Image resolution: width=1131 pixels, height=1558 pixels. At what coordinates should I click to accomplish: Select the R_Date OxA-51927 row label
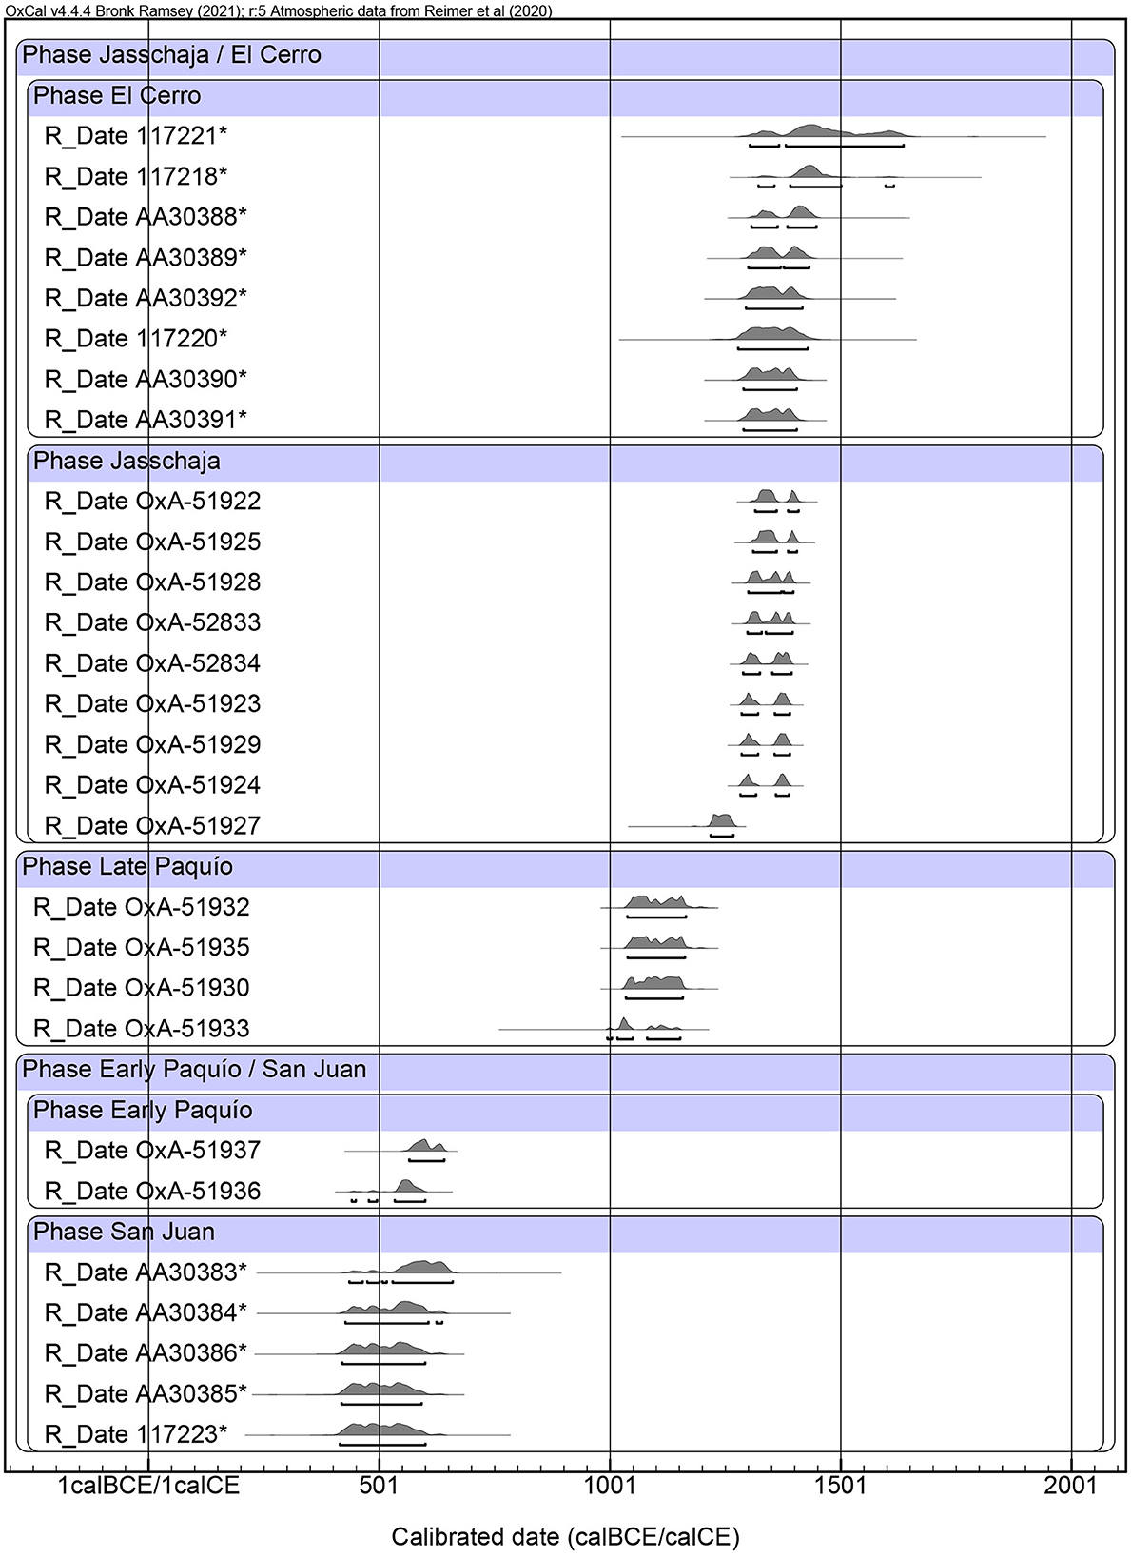tap(152, 826)
